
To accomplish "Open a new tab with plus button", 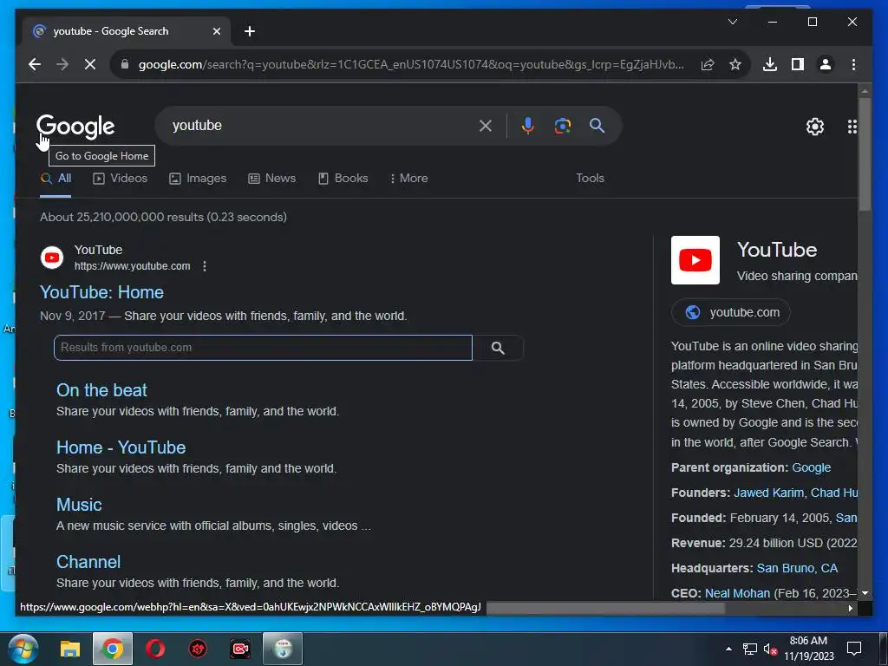I will pyautogui.click(x=250, y=31).
